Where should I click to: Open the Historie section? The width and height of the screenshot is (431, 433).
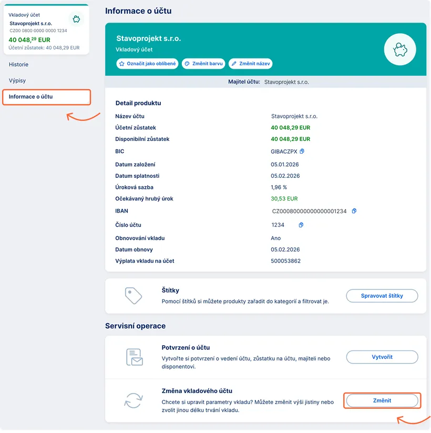[x=19, y=65]
